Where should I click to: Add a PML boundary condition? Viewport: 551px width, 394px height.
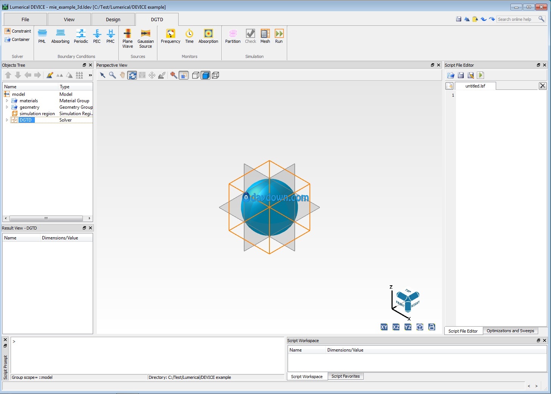42,36
